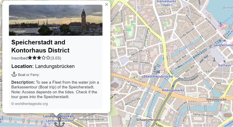The width and height of the screenshot is (233, 127).
Task: Click the windmill icon near Alter Steinweg
Action: (x=155, y=68)
